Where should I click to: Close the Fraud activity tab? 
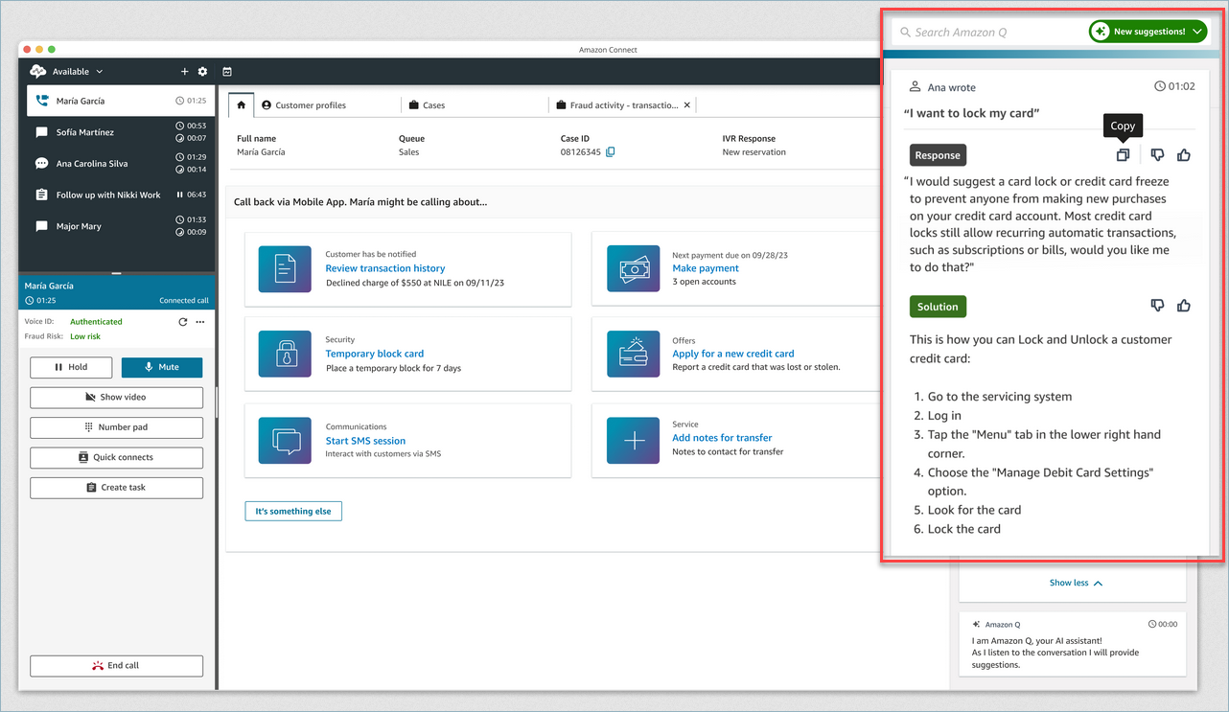(687, 105)
